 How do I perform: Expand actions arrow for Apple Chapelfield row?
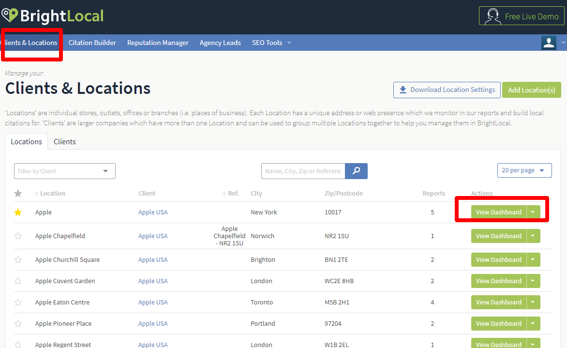[533, 236]
